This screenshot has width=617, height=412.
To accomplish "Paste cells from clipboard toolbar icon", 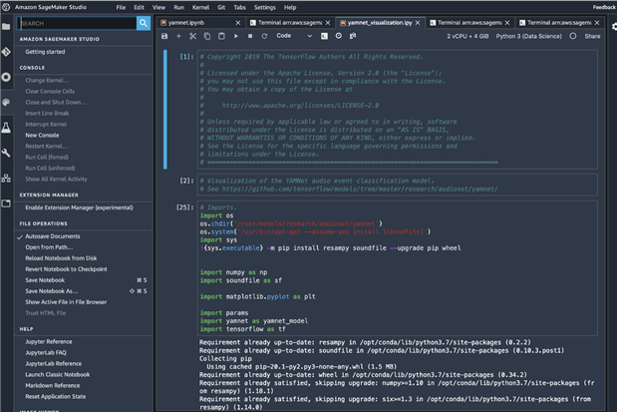I will [x=221, y=36].
